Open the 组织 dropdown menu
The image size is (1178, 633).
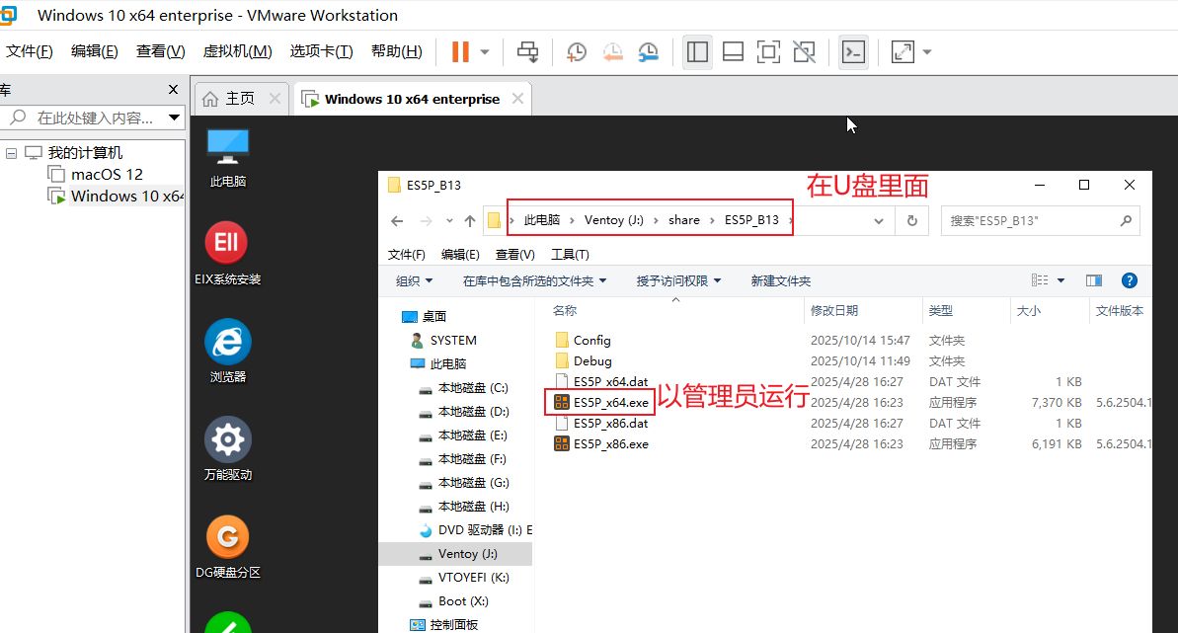(x=414, y=280)
